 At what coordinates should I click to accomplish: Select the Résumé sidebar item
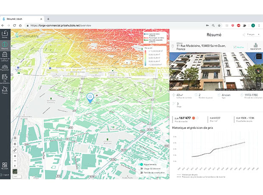[5, 45]
